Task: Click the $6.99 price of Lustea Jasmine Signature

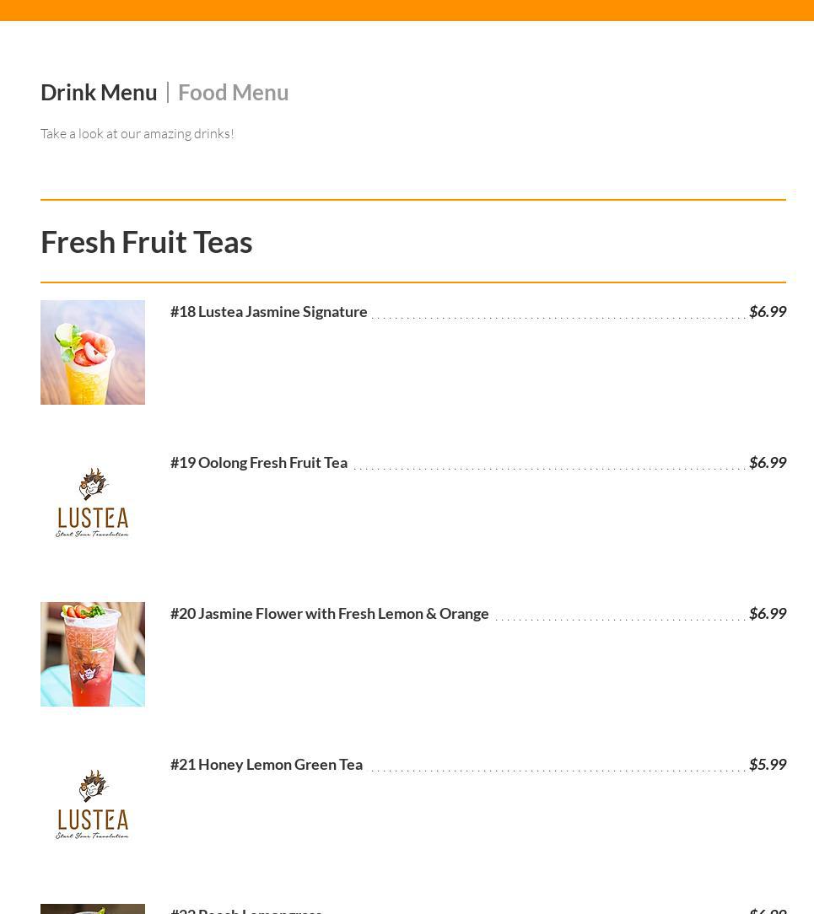Action: 767,311
